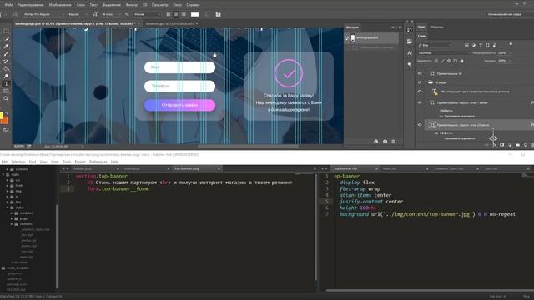The width and height of the screenshot is (534, 300).
Task: Click the add layer mask icon
Action: tap(502, 145)
